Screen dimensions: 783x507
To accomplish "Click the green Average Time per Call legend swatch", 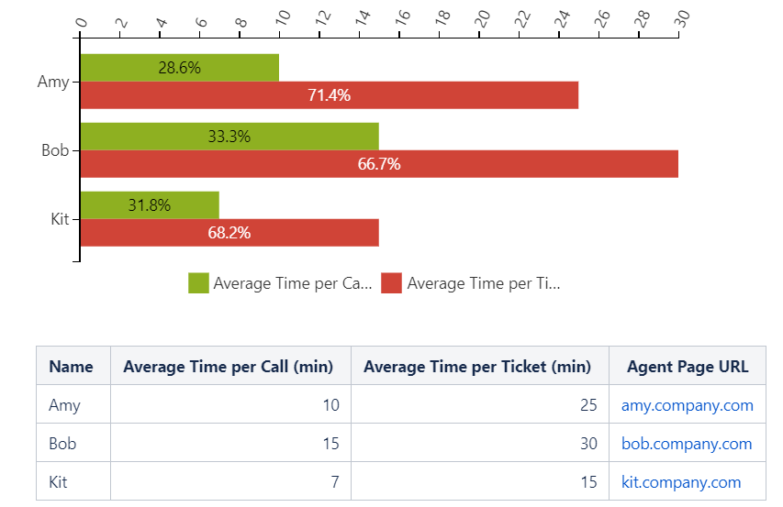I will (x=198, y=283).
